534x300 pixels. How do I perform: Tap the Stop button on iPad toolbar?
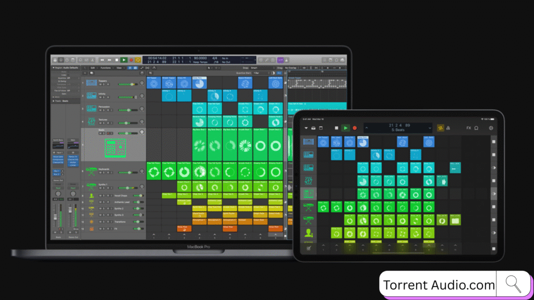337,128
